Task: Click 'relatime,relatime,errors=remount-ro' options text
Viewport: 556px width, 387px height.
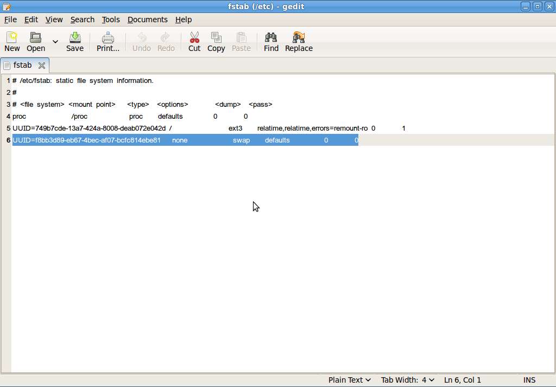Action: tap(312, 128)
